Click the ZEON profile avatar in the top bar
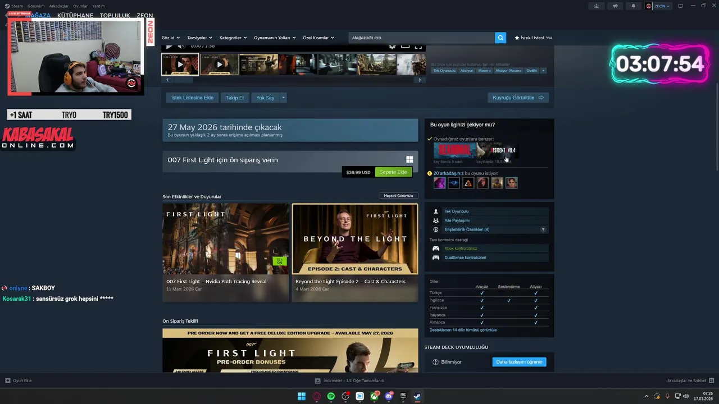719x404 pixels. click(x=649, y=6)
